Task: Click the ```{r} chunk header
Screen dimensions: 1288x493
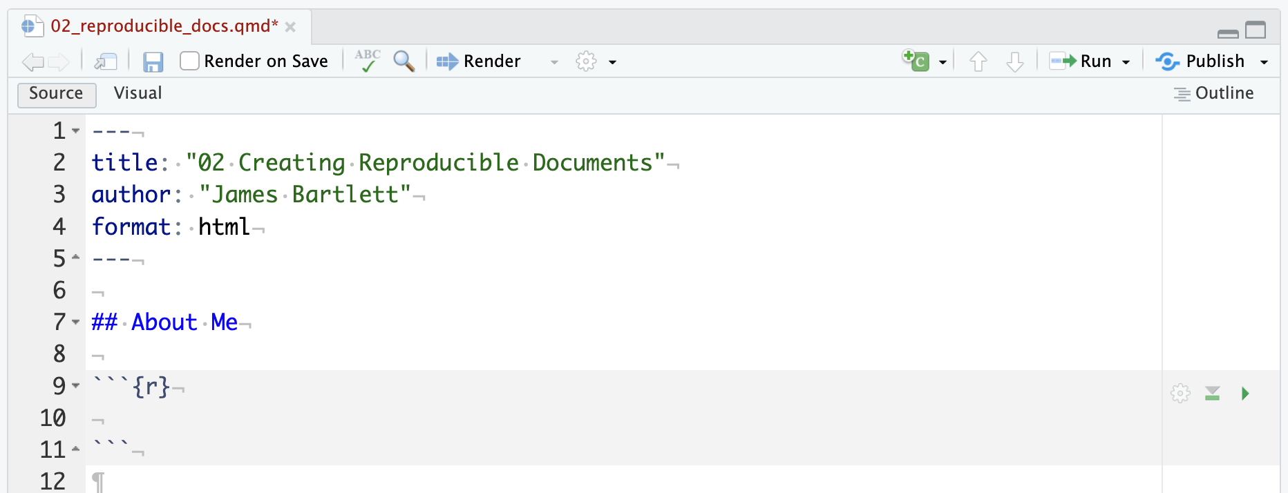Action: (131, 386)
